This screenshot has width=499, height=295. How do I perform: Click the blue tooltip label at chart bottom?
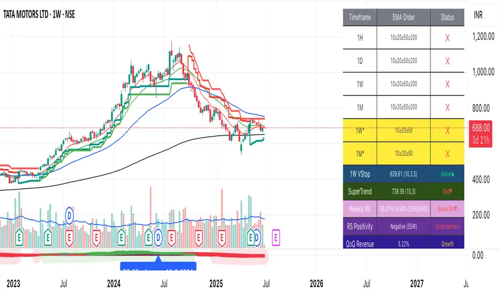pyautogui.click(x=158, y=265)
